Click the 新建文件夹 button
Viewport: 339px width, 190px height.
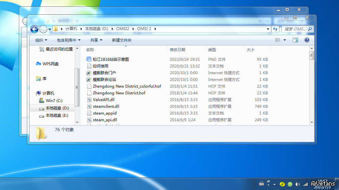coord(121,40)
